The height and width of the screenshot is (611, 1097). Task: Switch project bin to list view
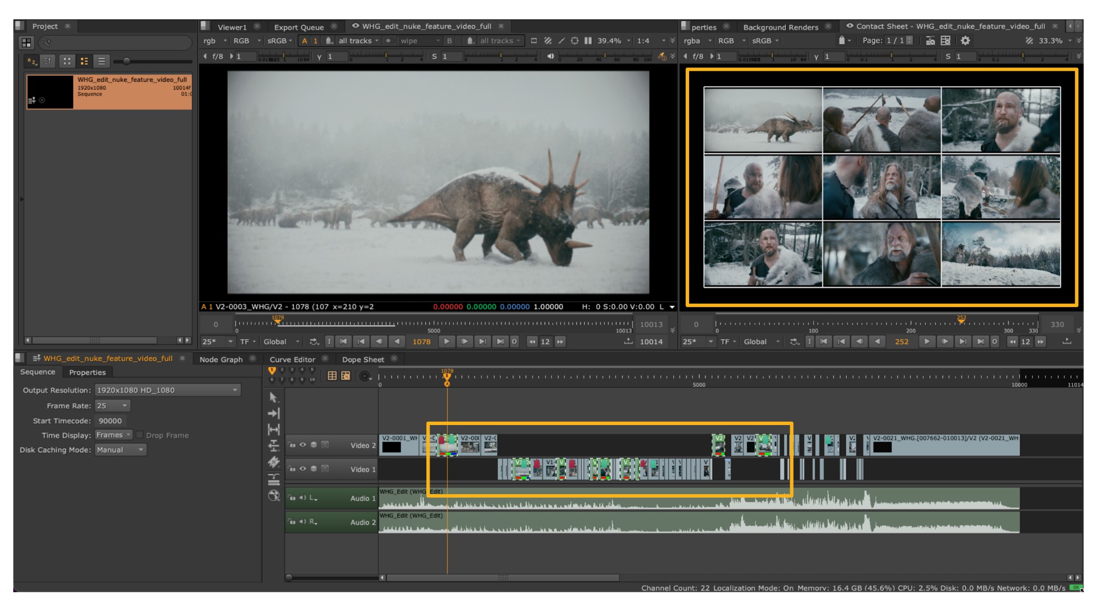pyautogui.click(x=101, y=61)
